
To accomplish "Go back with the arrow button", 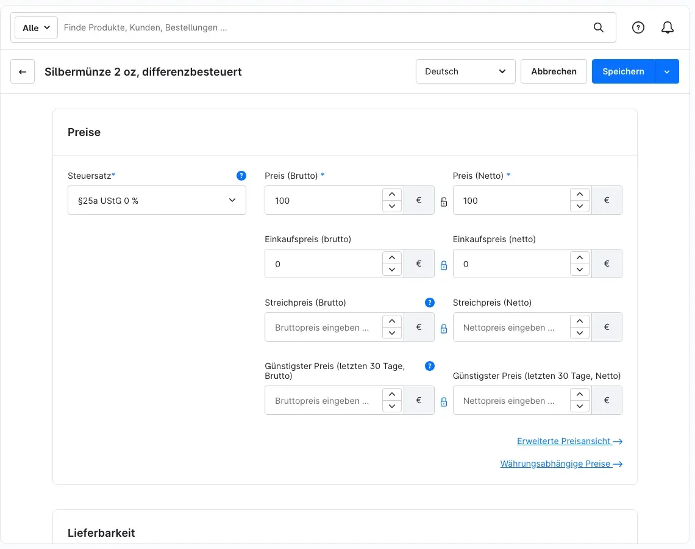I will (x=23, y=71).
